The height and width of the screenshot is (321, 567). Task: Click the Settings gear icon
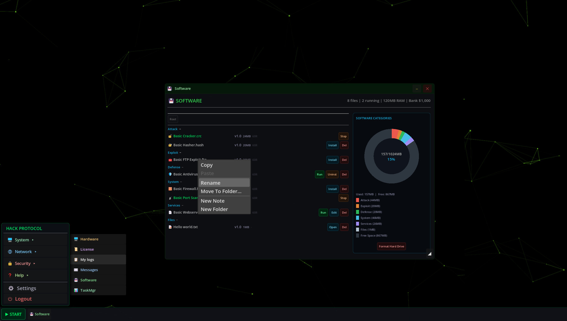point(11,288)
